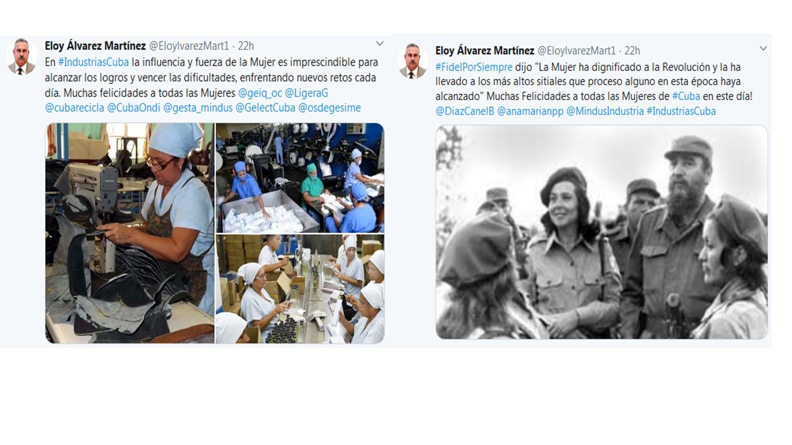Open left tweet's profile avatar
This screenshot has height=445, width=792.
(22, 57)
